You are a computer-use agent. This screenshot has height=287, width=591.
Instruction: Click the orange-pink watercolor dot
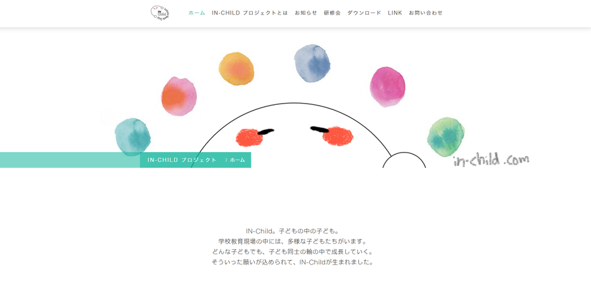pos(179,96)
